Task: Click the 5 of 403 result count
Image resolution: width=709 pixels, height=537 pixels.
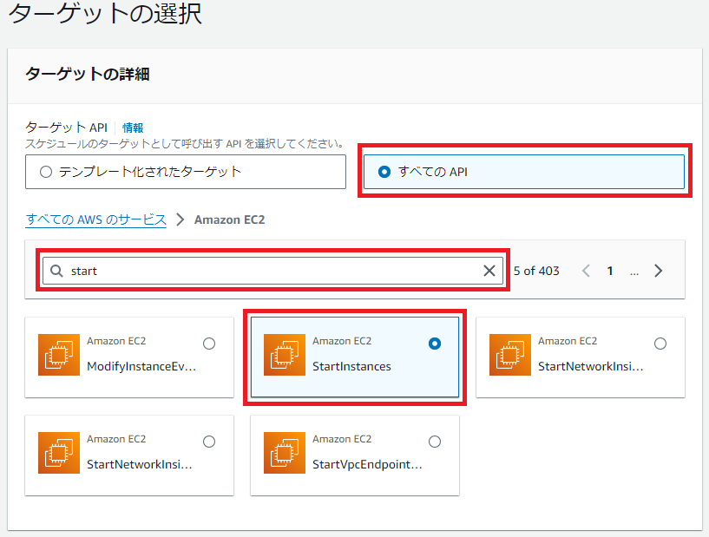Action: 536,271
